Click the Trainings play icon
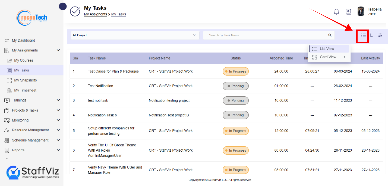This screenshot has width=388, height=186. (x=7, y=100)
